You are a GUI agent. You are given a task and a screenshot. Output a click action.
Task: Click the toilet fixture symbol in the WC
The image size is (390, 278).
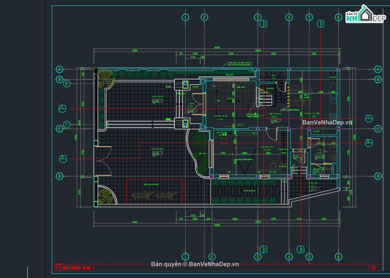click(332, 156)
